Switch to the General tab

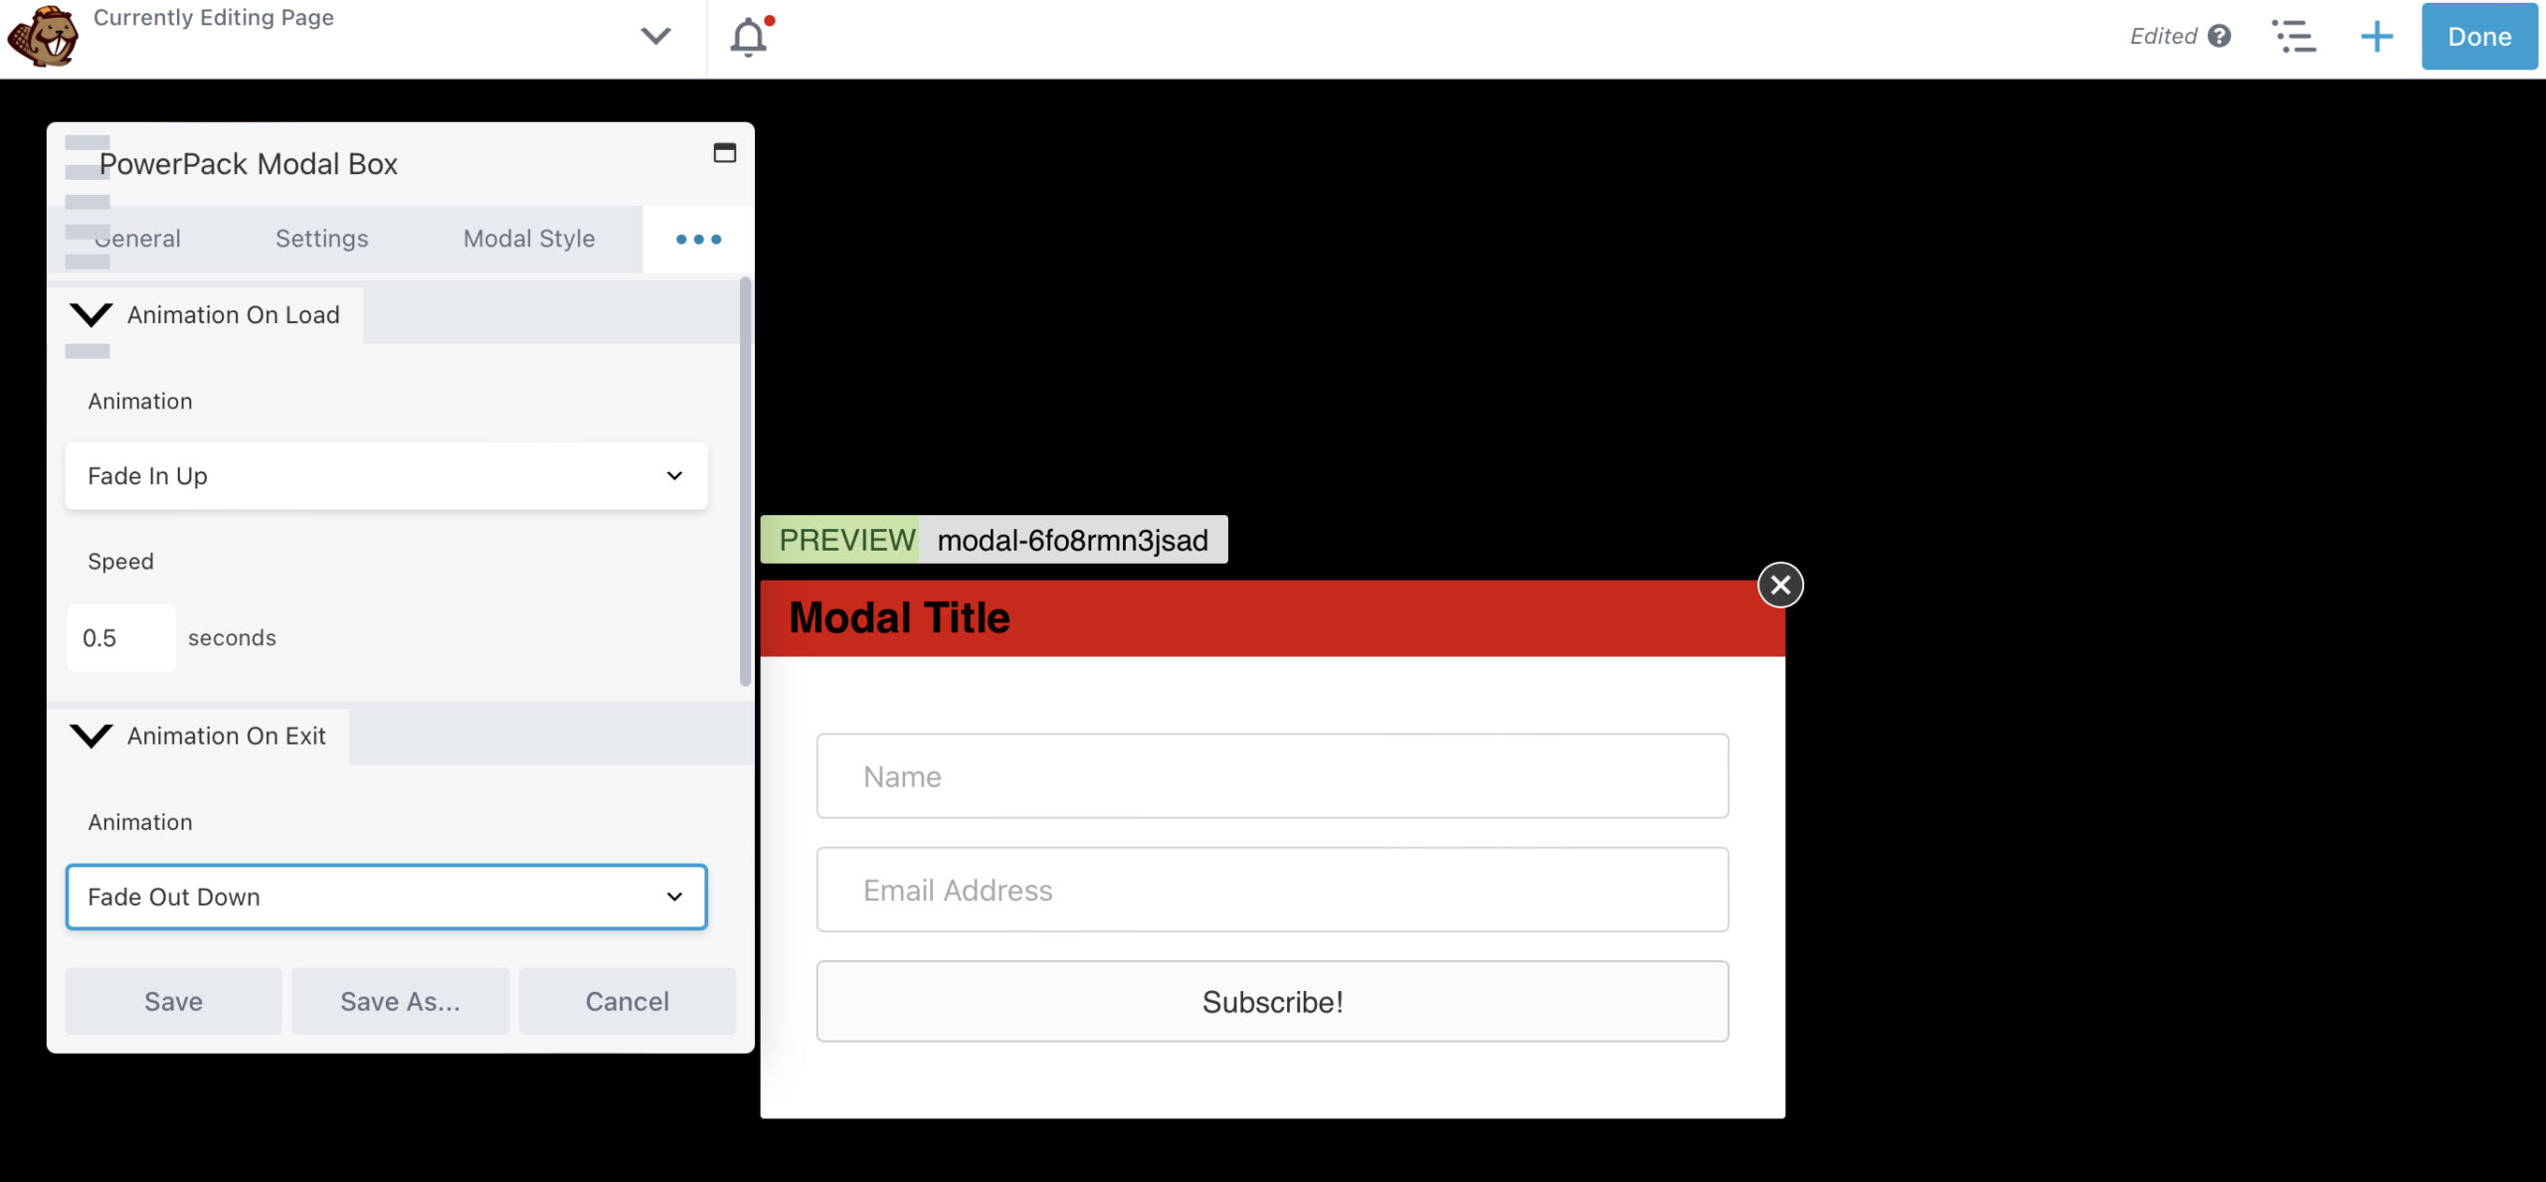click(x=138, y=239)
